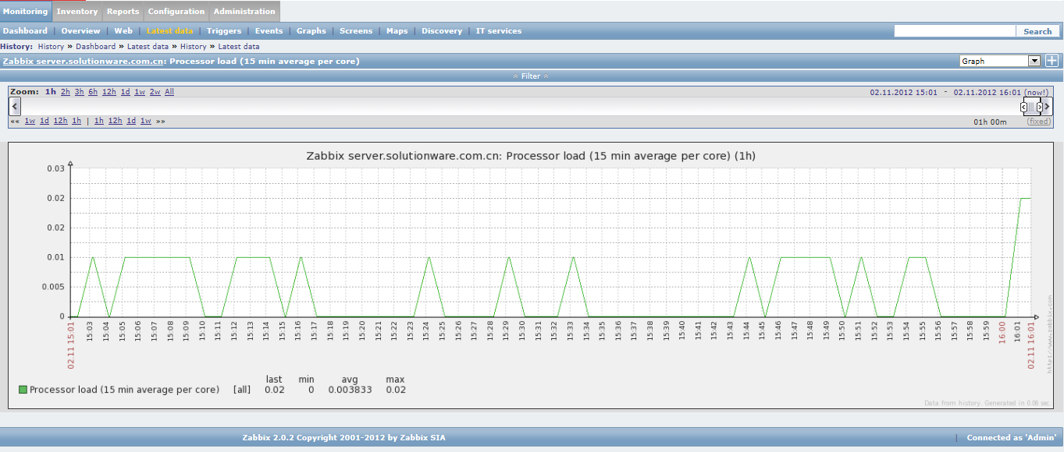Click the (now!) link
The width and height of the screenshot is (1064, 452).
[1037, 92]
